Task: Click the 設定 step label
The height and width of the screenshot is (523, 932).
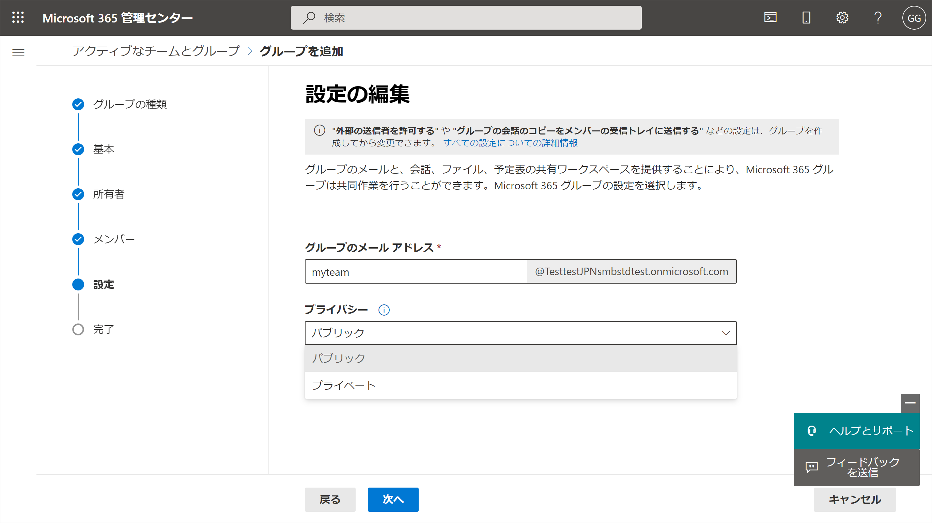Action: 104,284
